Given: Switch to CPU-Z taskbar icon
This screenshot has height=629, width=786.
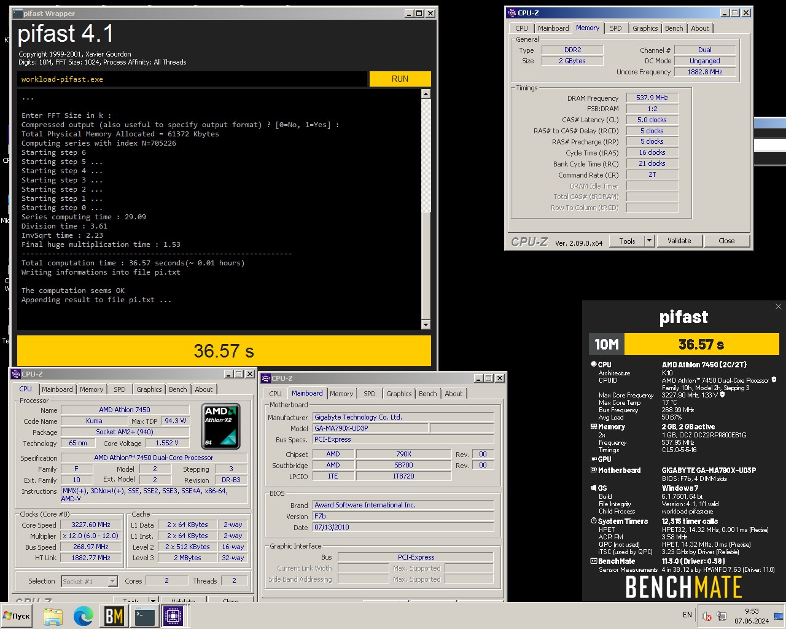Looking at the screenshot, I should tap(174, 616).
